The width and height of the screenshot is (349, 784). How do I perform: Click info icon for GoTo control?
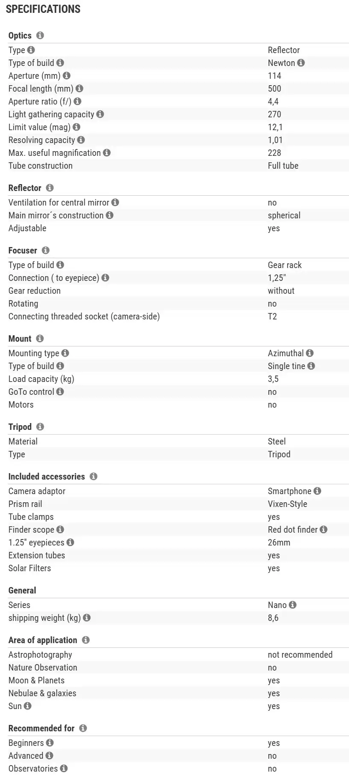[60, 392]
